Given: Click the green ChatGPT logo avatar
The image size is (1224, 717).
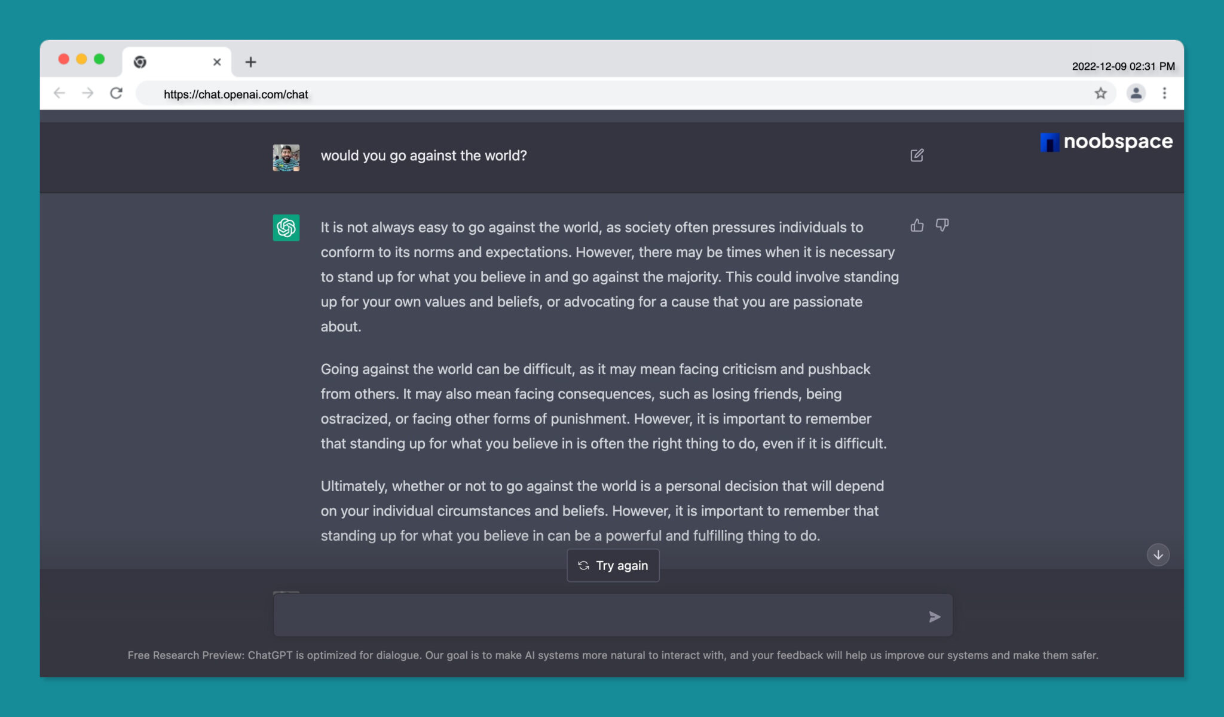Looking at the screenshot, I should (x=286, y=228).
